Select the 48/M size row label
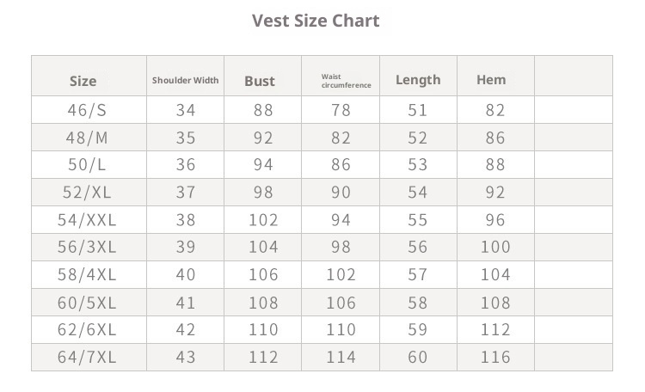 click(x=87, y=138)
